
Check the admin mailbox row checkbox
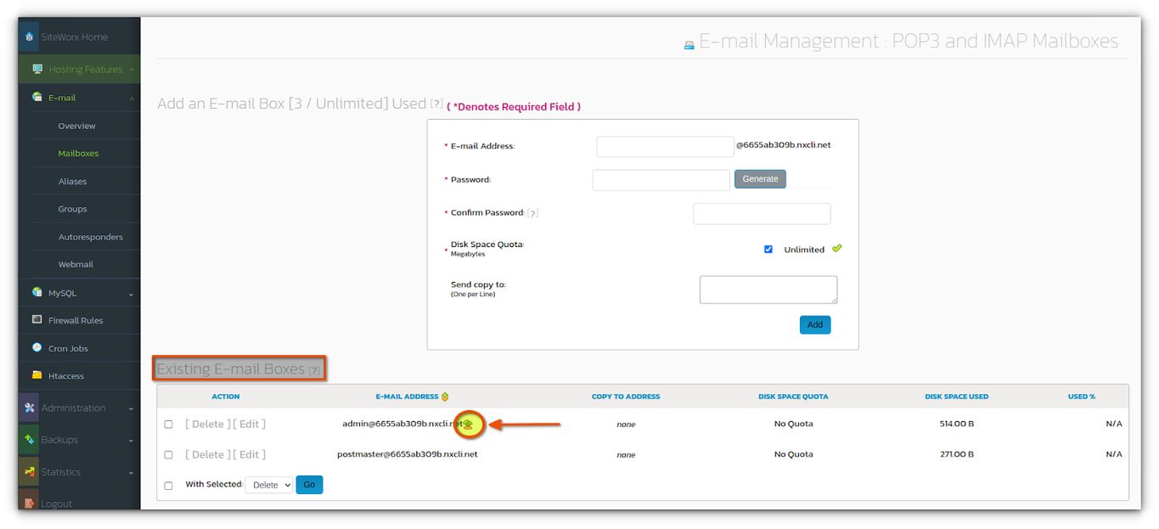point(167,424)
